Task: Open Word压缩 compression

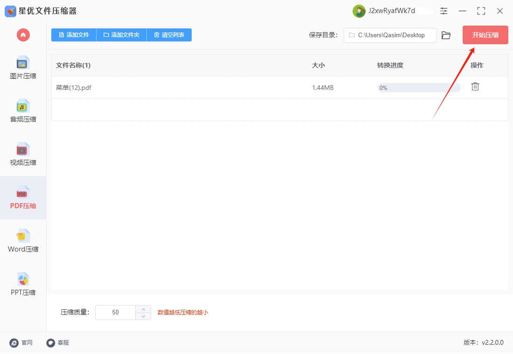Action: click(x=23, y=240)
